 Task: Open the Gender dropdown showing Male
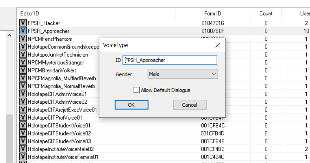(183, 74)
